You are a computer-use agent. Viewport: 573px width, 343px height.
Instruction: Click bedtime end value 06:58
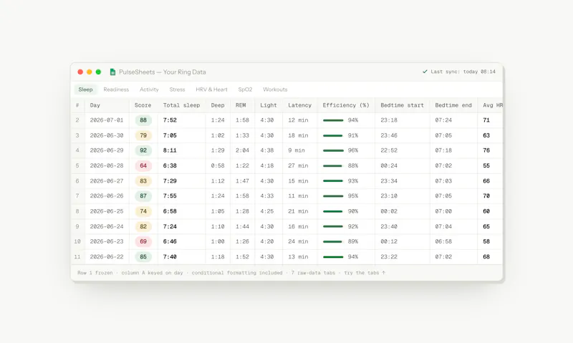[443, 241]
